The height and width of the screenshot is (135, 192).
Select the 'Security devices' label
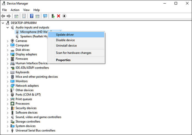pyautogui.click(x=26, y=108)
